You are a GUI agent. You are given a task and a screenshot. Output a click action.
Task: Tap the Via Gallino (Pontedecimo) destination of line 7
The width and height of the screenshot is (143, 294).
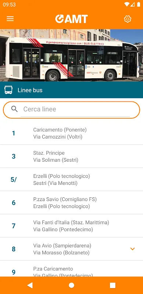[63, 229]
